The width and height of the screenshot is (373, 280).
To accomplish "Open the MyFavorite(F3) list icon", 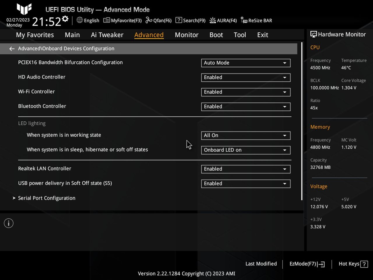I will [107, 20].
